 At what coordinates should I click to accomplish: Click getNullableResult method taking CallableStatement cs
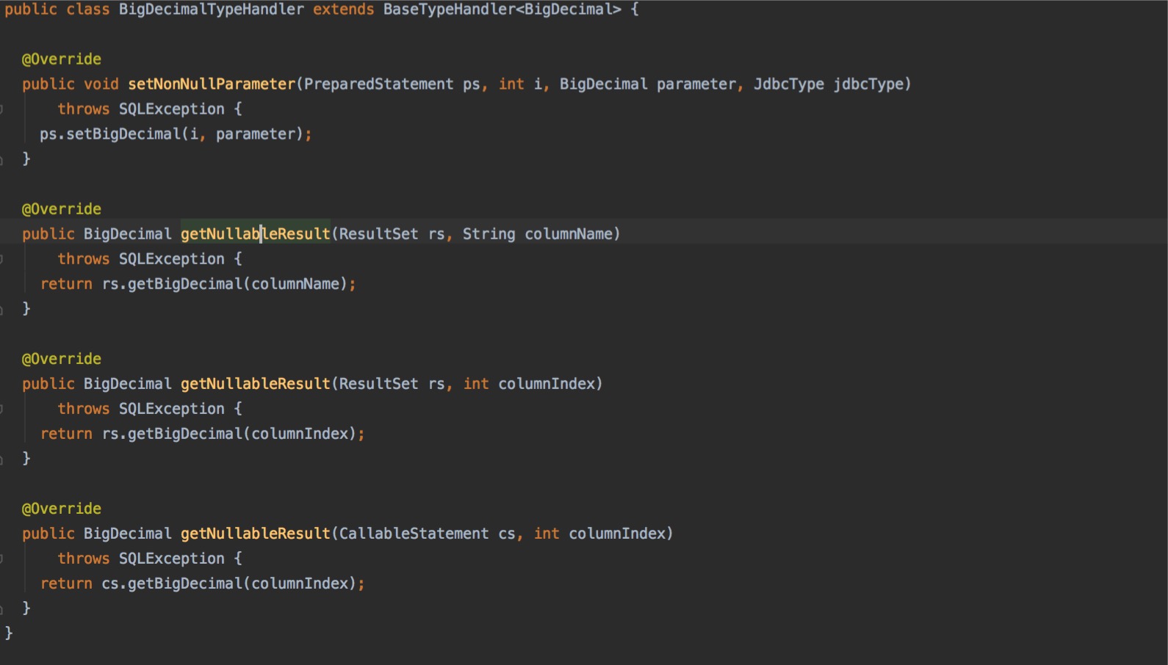(256, 533)
